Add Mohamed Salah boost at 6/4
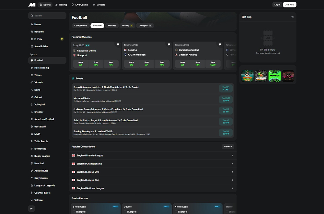324x214 pixels. 226,100
